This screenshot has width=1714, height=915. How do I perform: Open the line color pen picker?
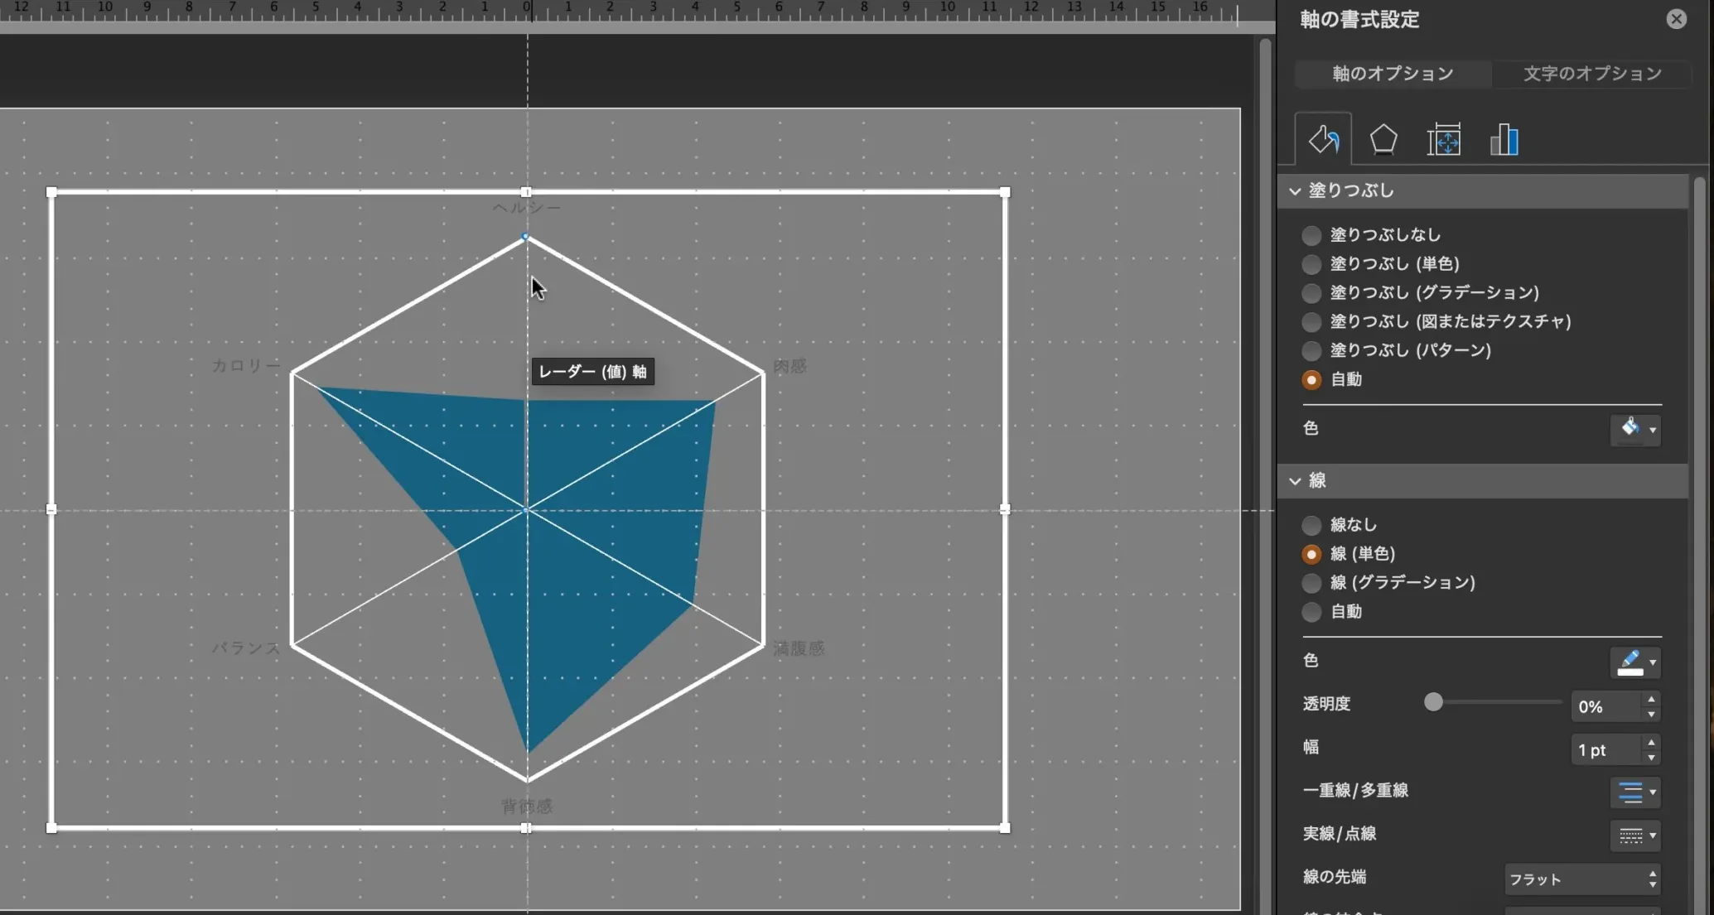coord(1634,662)
